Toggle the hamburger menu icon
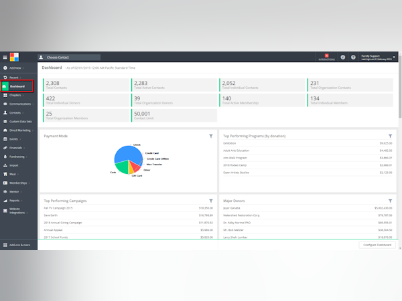The width and height of the screenshot is (402, 301). pos(5,57)
